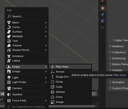Click the Text letter 'a' icon
Screen dimensions: 128x109
coord(9,41)
